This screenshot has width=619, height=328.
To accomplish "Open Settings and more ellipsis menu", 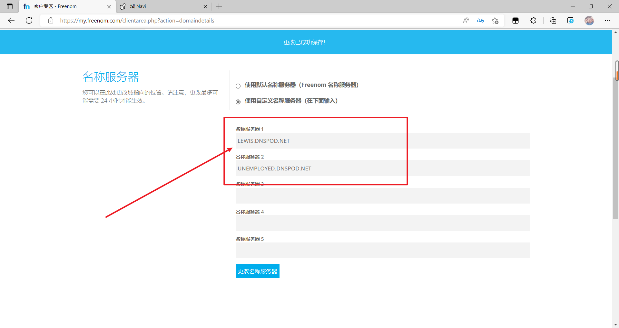I will coord(608,21).
